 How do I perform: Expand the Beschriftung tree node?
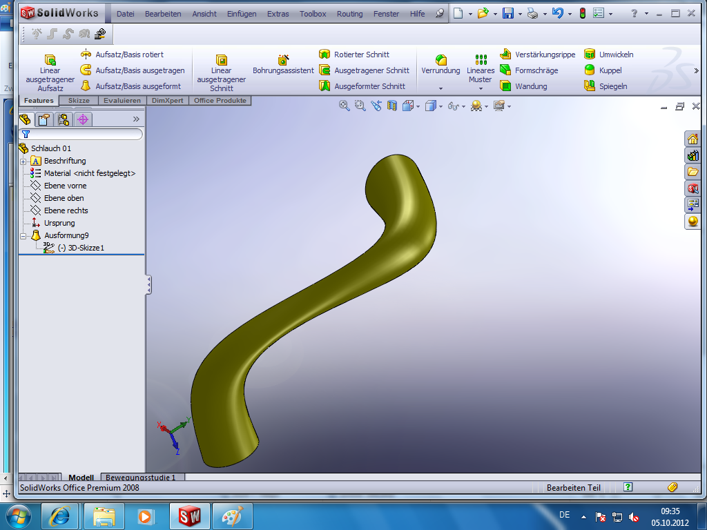[23, 161]
